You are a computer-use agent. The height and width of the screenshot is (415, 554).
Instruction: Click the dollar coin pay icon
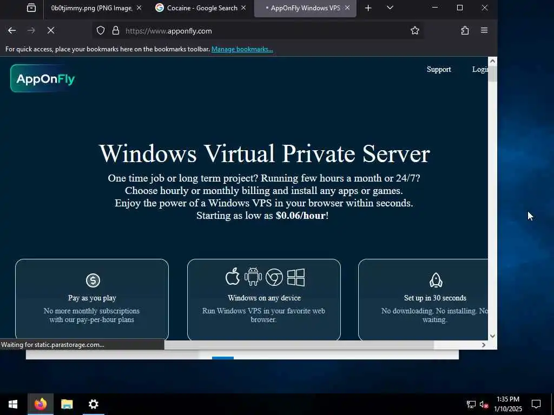point(93,280)
